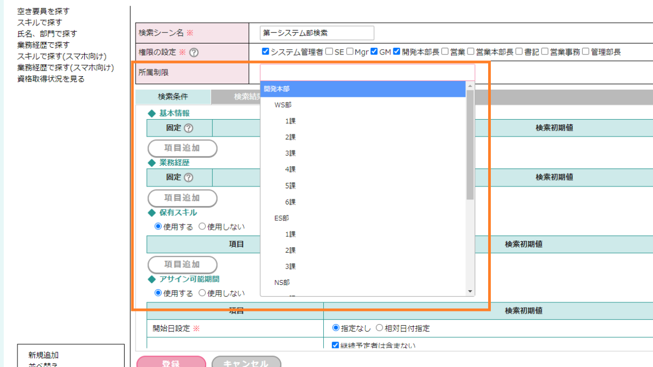This screenshot has width=653, height=367.
Task: Open the 資格取得状況を見る link
Action: point(51,79)
